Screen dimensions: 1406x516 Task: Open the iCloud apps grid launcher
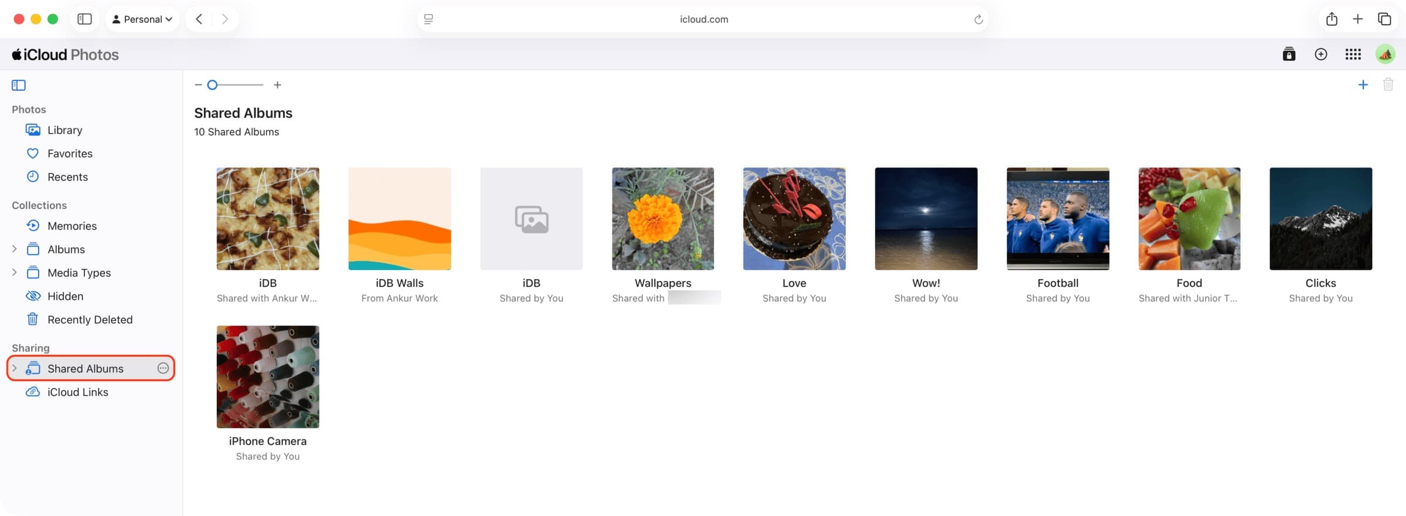1353,54
